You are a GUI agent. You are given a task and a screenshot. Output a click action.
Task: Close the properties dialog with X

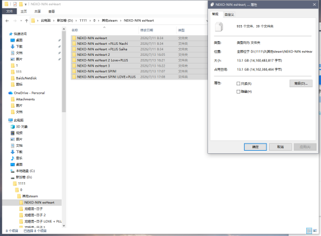coord(315,4)
